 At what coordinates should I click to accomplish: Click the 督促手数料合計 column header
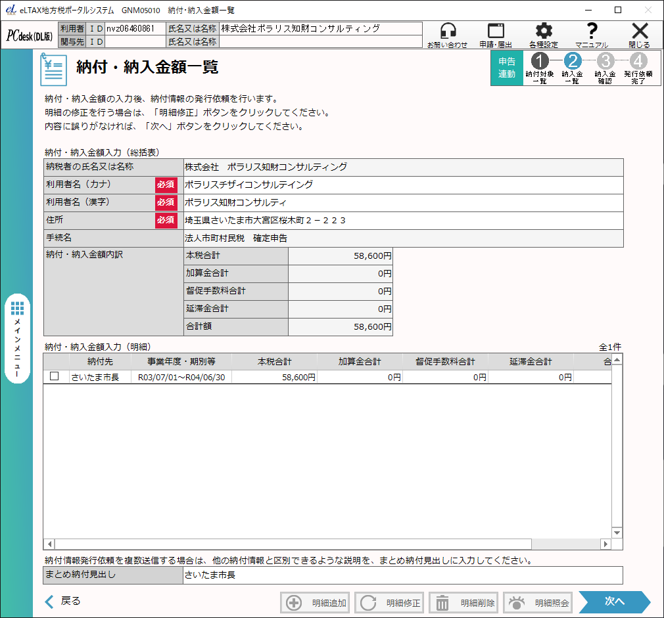pos(445,362)
